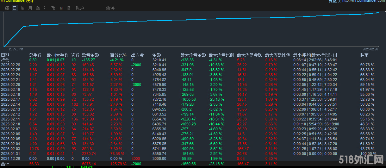The height and width of the screenshot is (168, 386).
Task: Click the win rate cell 100.00 %
Action: point(368,154)
